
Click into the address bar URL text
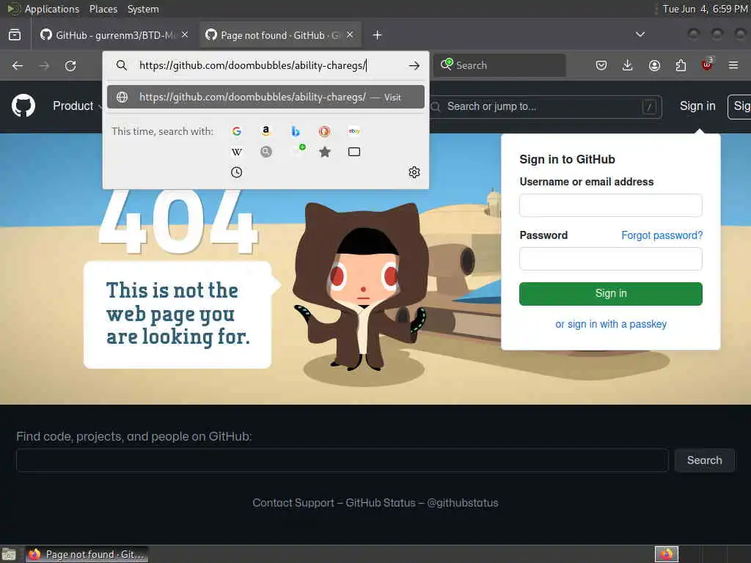point(252,65)
